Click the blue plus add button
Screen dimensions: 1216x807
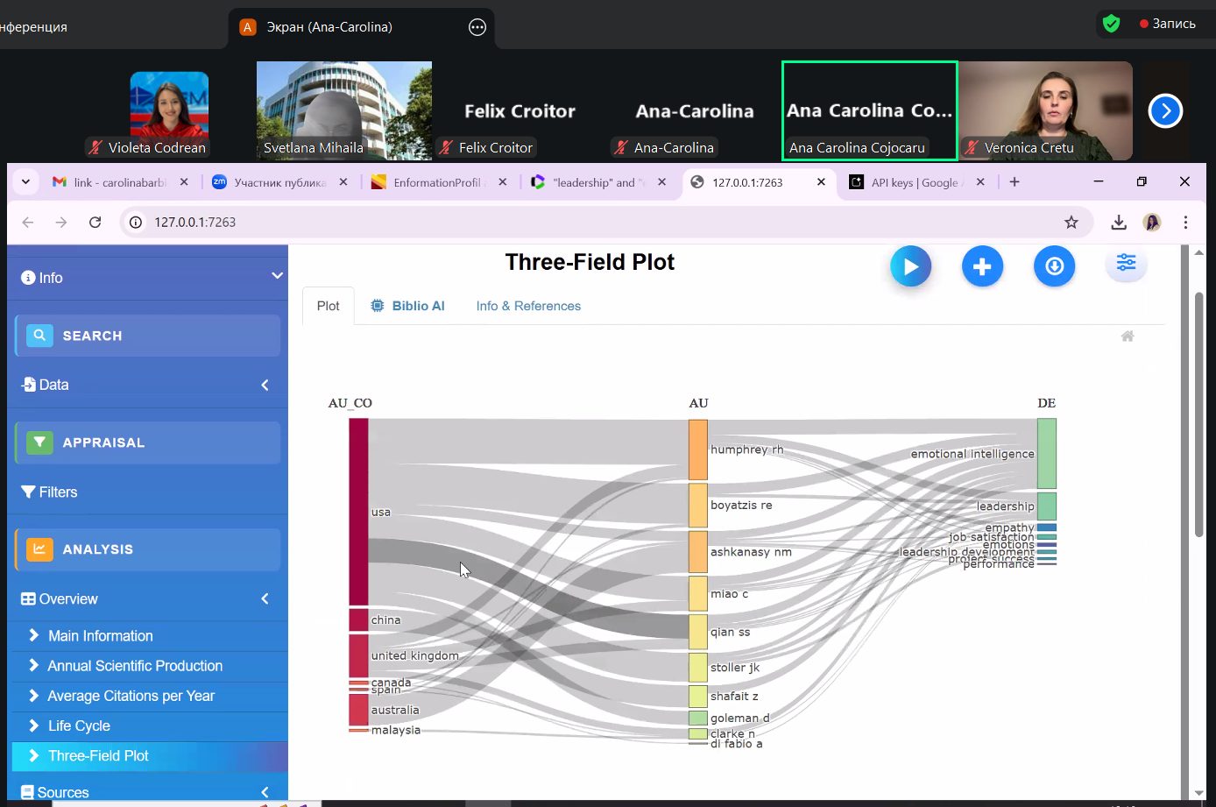pos(982,266)
